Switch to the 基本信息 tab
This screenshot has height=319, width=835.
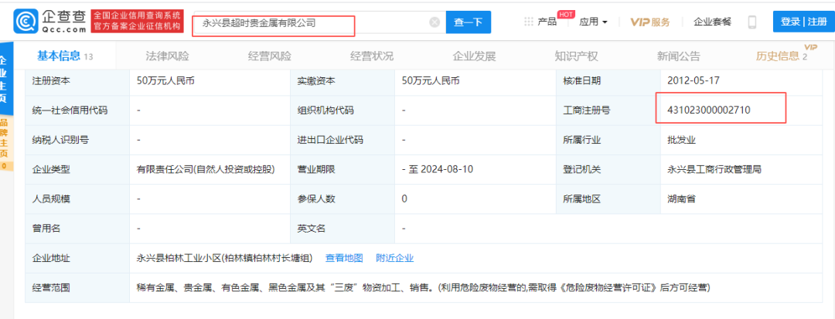pos(64,56)
